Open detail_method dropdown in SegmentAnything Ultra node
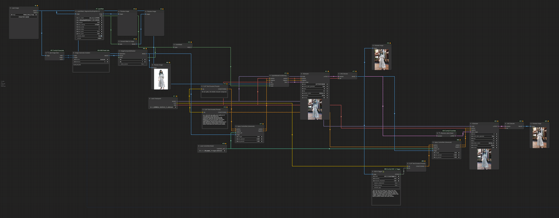 pyautogui.click(x=89, y=25)
